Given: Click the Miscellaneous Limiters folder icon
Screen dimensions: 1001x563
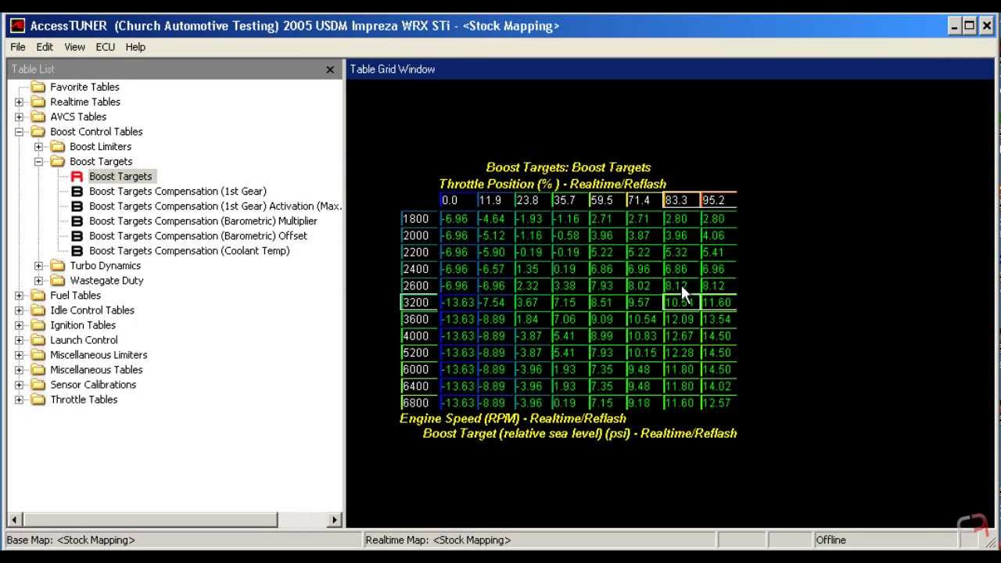Looking at the screenshot, I should click(38, 354).
